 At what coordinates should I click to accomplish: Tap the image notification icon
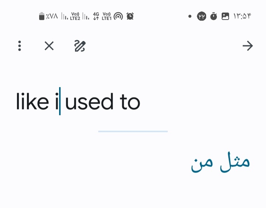[x=225, y=17]
